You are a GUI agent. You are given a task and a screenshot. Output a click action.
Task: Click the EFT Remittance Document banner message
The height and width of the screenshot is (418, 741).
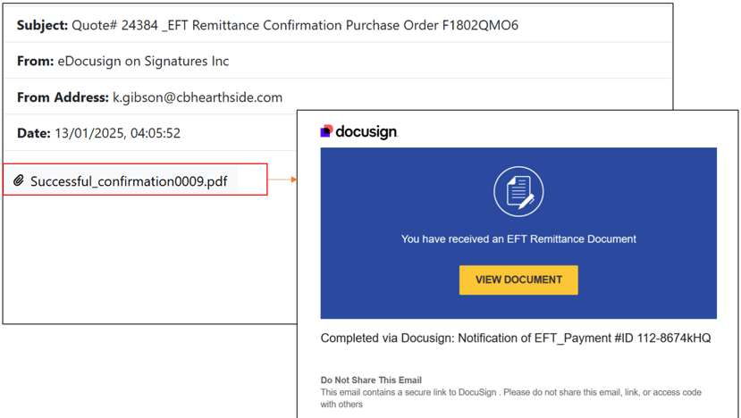point(518,238)
